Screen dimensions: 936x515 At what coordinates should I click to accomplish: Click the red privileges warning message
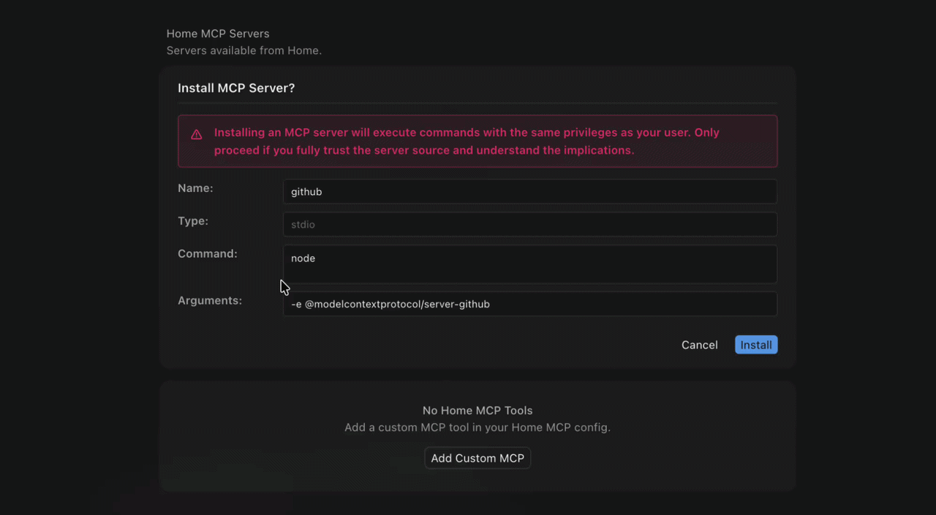(x=467, y=141)
